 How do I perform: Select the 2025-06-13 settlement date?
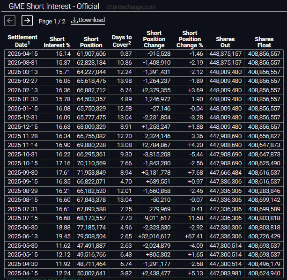(22, 236)
